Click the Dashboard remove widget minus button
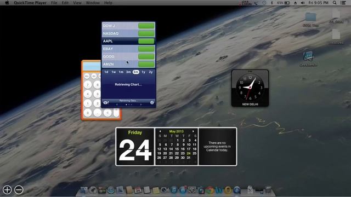Image resolution: width=351 pixels, height=197 pixels. [19, 190]
